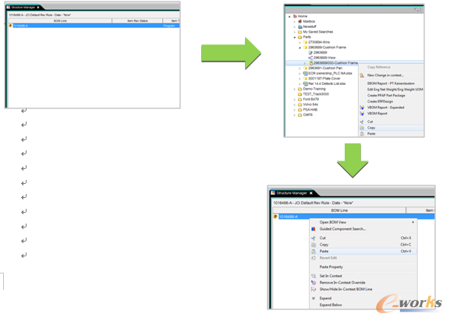The height and width of the screenshot is (321, 450).
Task: Click the Set In Context icon
Action: (x=314, y=276)
